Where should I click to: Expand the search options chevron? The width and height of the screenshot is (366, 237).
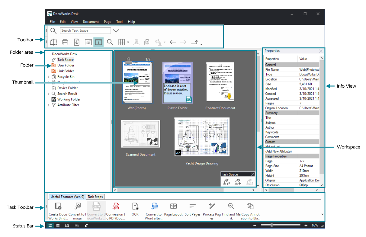point(116,30)
